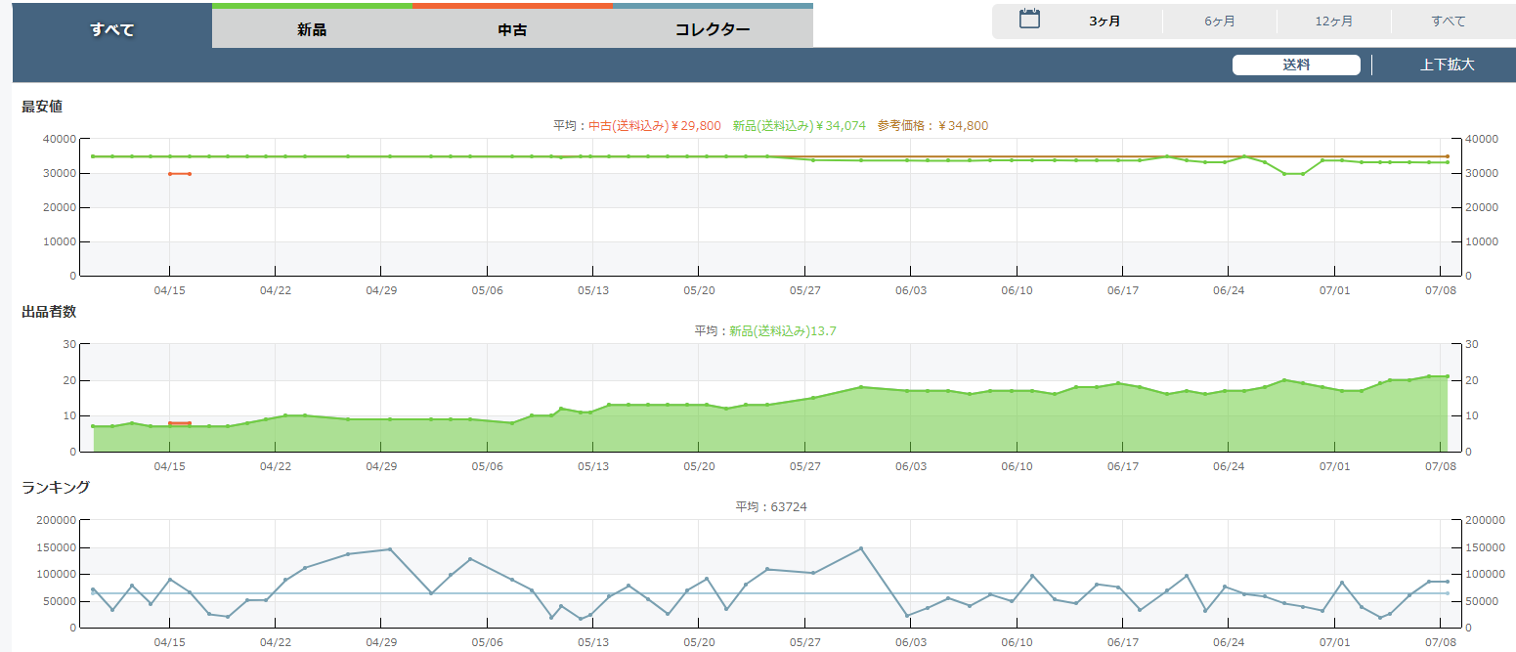Click 新品(送料込み) ¥34,074 legend label
This screenshot has width=1516, height=652.
(x=799, y=126)
